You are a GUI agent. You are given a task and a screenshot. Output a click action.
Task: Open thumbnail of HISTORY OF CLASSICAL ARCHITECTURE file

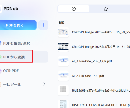pyautogui.click(x=63, y=104)
